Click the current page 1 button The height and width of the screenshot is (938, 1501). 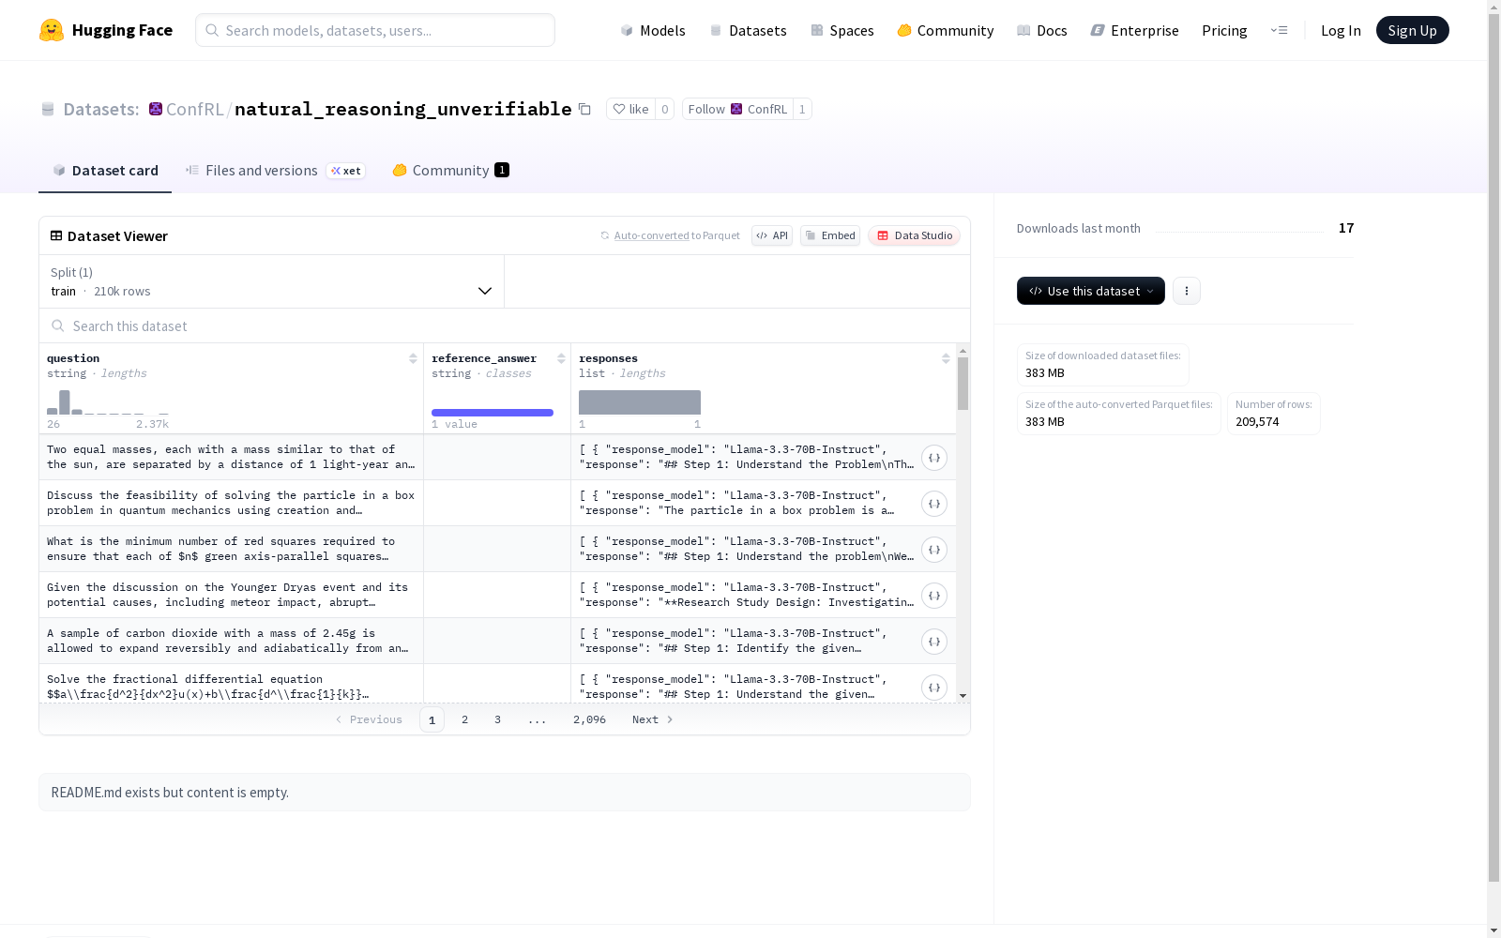click(432, 719)
